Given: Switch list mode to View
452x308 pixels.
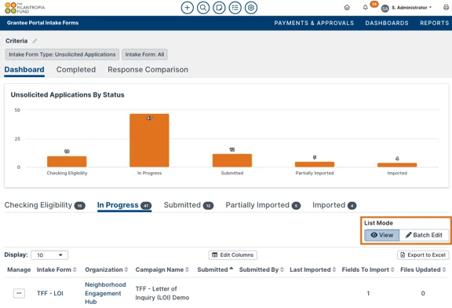Looking at the screenshot, I should [382, 235].
